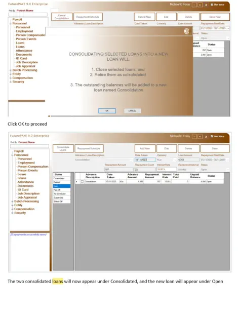Click the Find By search box in the consolidation dialog screenshot

coord(28,15)
